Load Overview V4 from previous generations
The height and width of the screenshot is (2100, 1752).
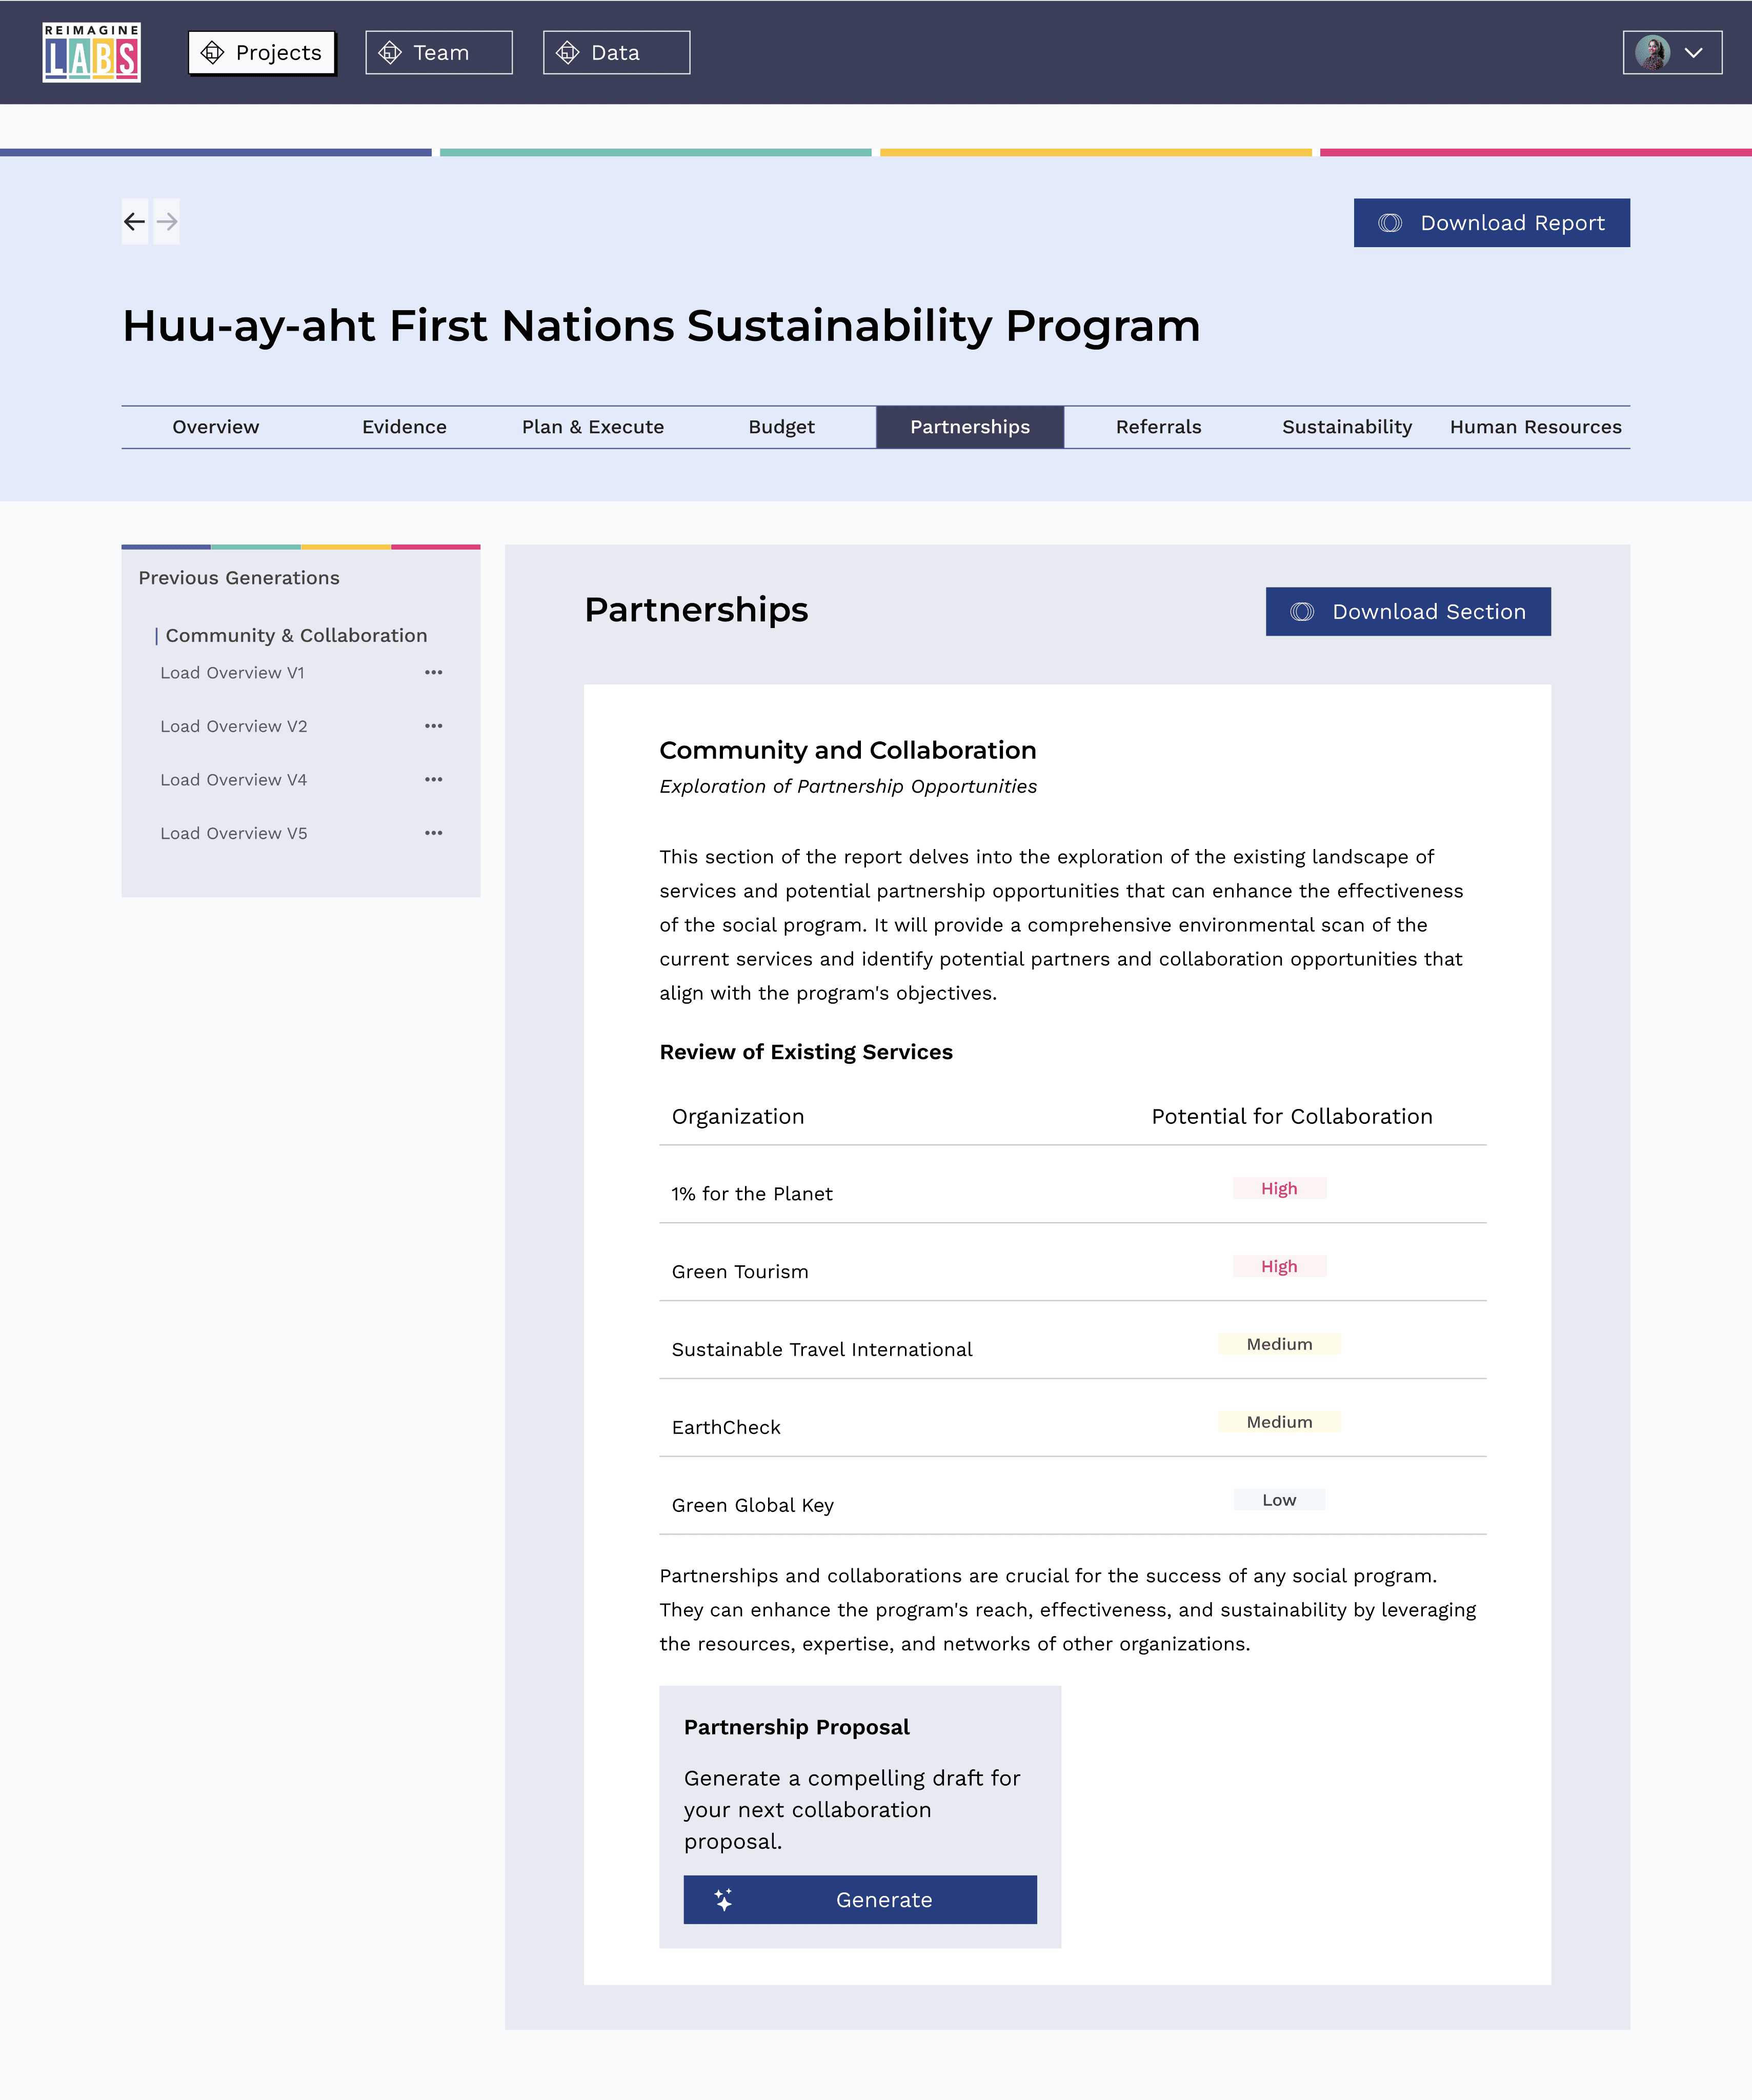click(x=234, y=780)
